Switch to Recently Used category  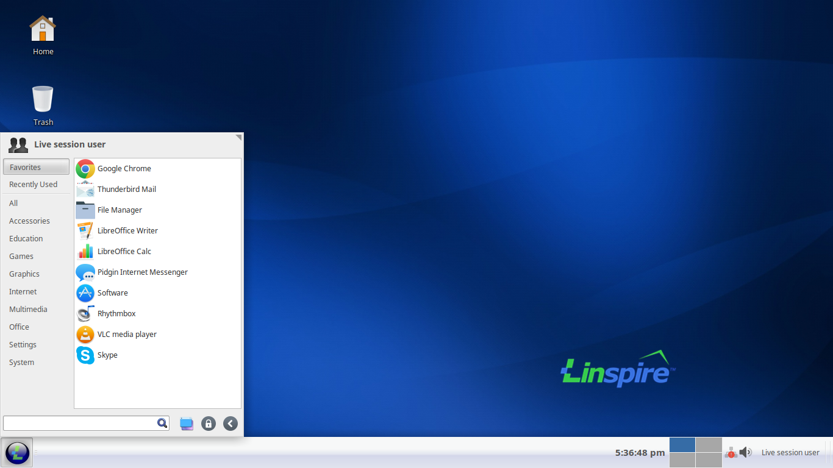[x=36, y=185]
